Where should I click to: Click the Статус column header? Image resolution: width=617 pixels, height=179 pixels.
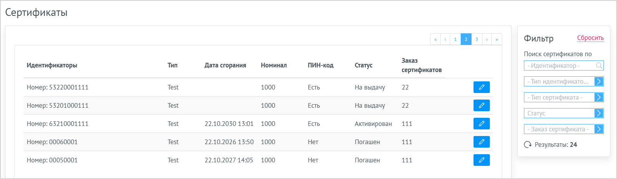click(363, 65)
